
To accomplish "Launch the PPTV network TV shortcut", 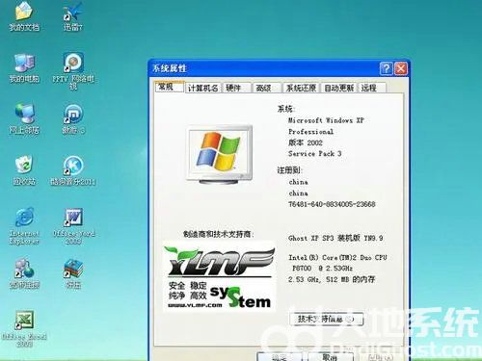I will [x=73, y=70].
